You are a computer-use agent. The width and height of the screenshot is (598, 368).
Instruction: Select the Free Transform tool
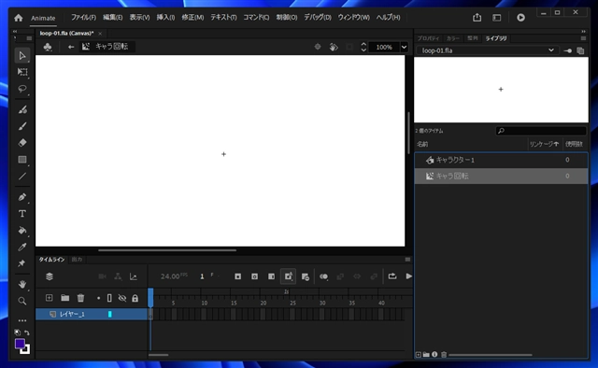pyautogui.click(x=22, y=72)
